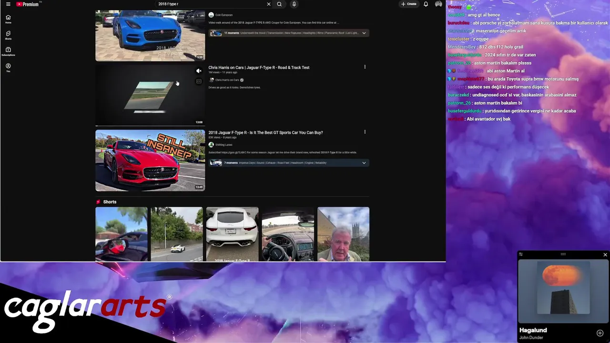Click chat username buraczekd
Viewport: 610px width, 343px height.
[x=459, y=95]
